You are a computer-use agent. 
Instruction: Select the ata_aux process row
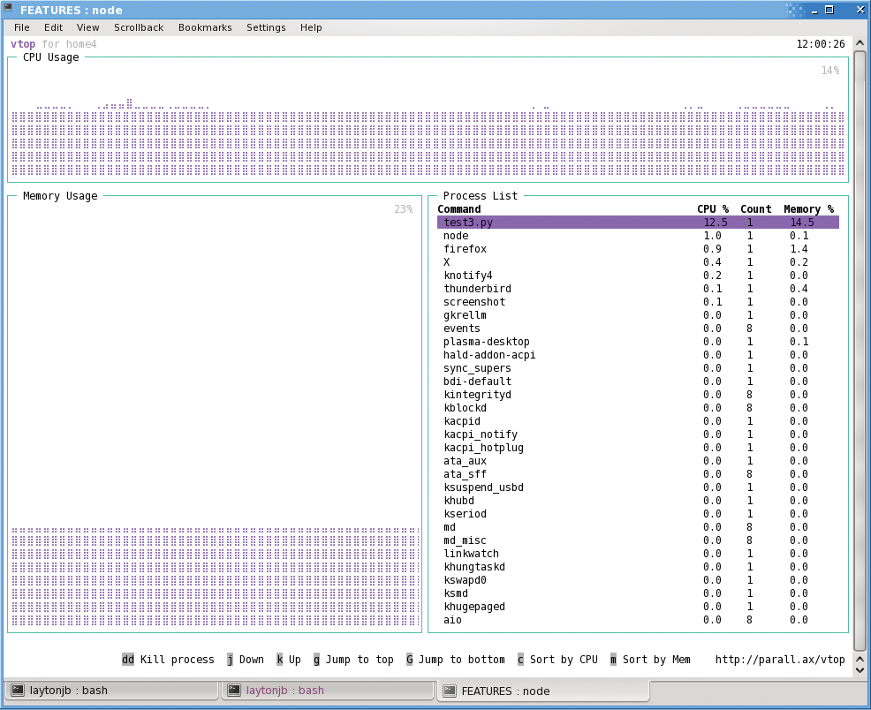pos(638,461)
